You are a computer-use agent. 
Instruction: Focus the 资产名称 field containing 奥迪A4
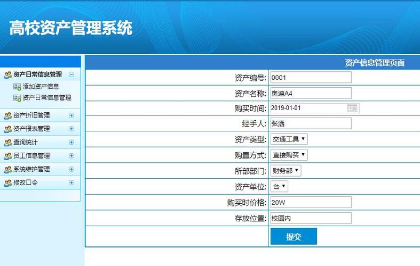[311, 93]
